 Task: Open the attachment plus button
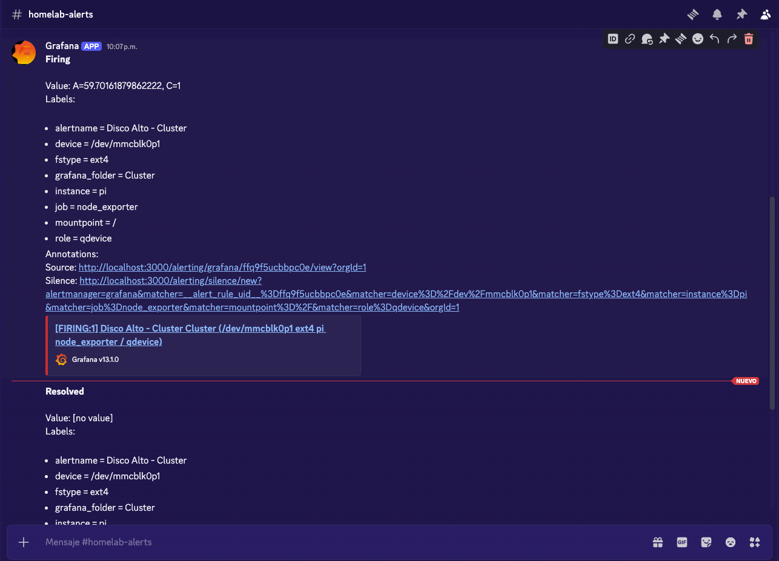tap(24, 542)
